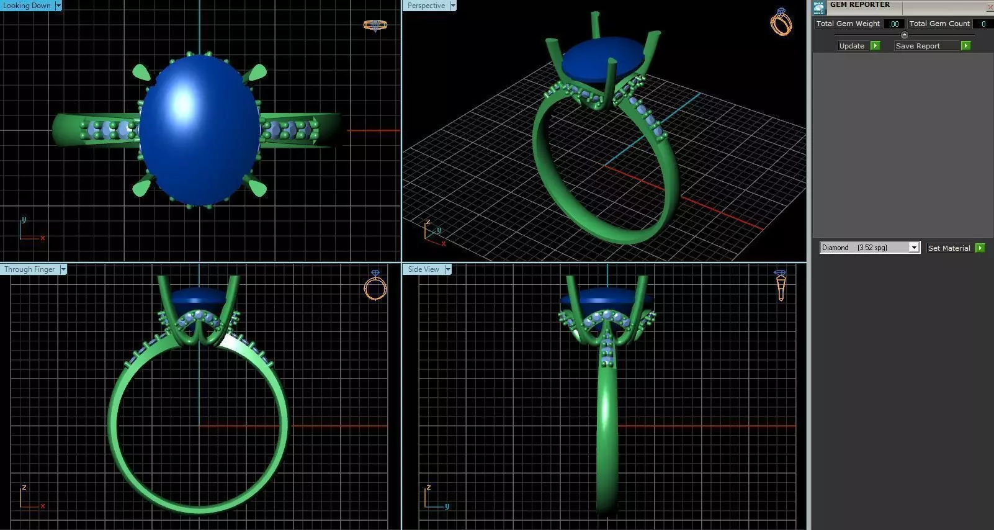Image resolution: width=994 pixels, height=530 pixels.
Task: Click the ring orientation icon in Through Finger view
Action: tap(375, 285)
